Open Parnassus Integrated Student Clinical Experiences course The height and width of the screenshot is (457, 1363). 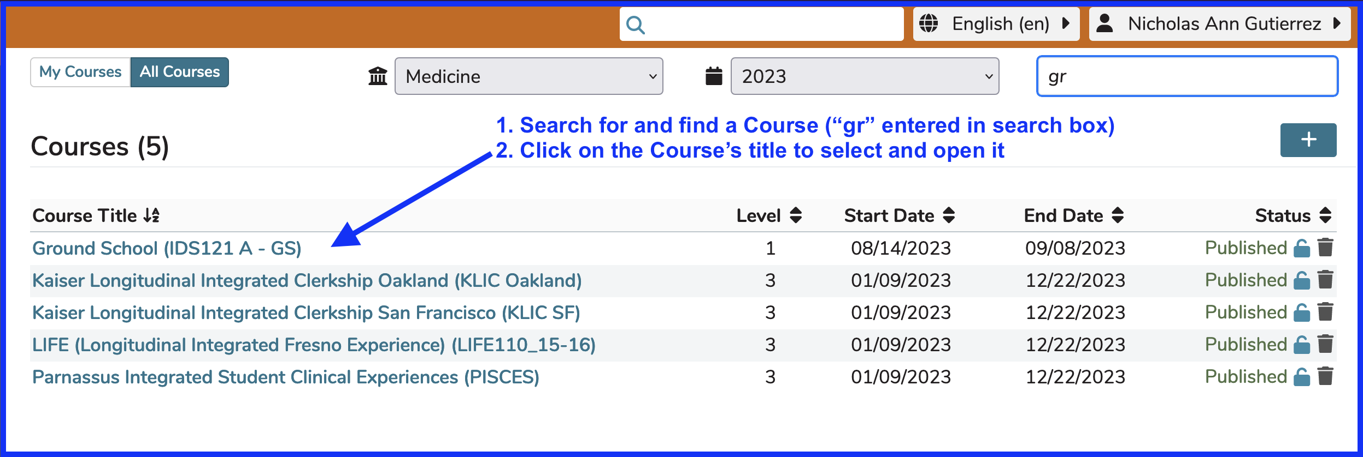[286, 377]
